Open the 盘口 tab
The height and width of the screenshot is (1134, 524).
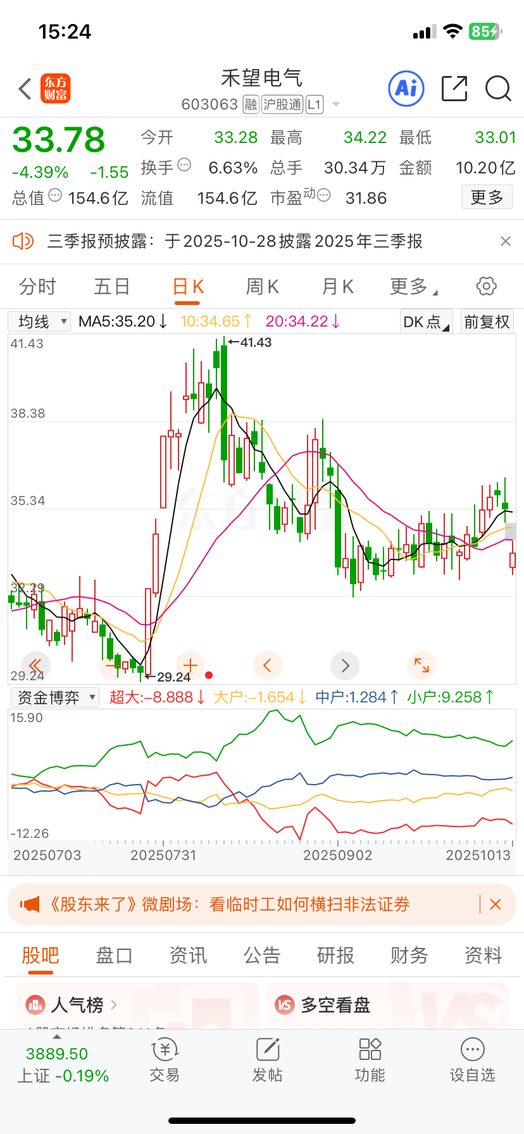click(x=114, y=956)
